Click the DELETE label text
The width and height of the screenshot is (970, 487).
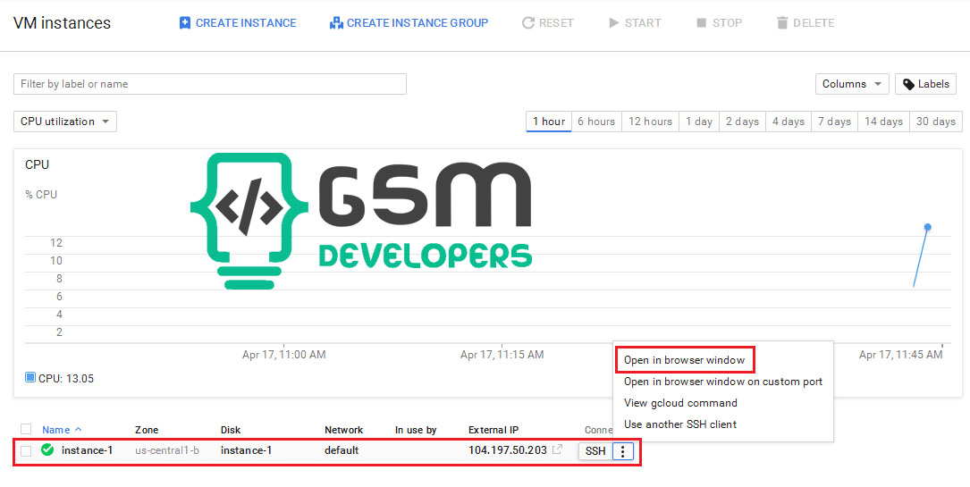pyautogui.click(x=814, y=23)
